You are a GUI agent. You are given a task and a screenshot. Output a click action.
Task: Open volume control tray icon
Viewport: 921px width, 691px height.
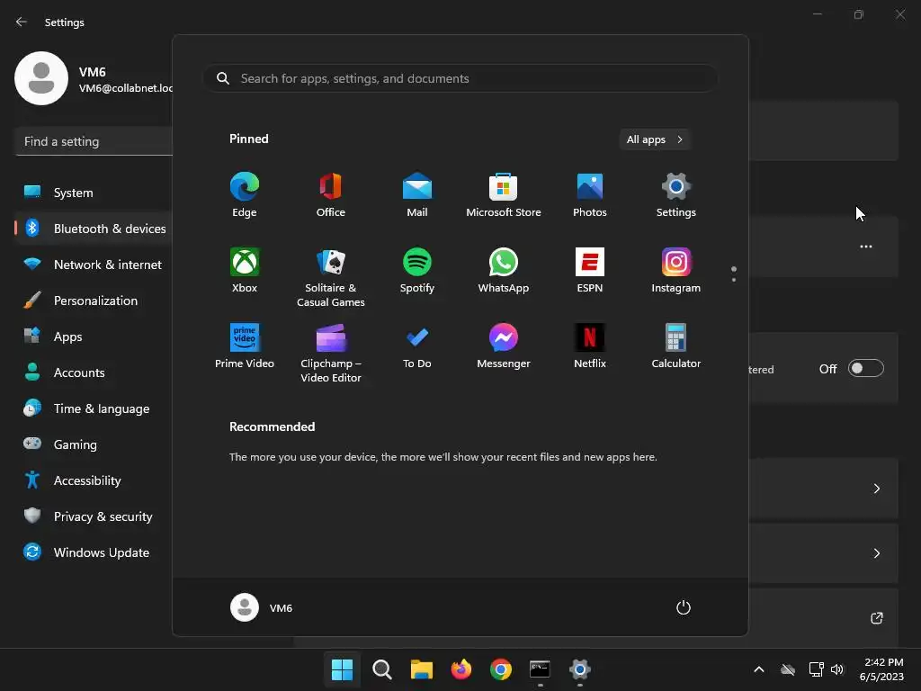point(837,669)
